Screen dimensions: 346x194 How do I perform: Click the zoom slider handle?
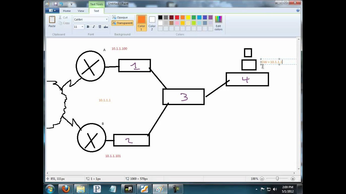click(277, 179)
